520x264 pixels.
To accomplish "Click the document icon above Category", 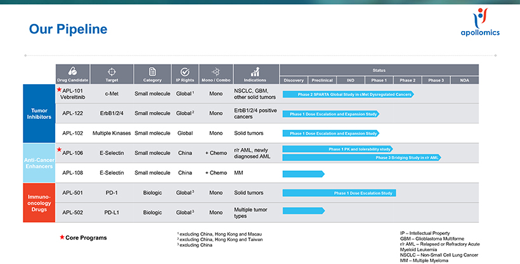I will (x=152, y=72).
